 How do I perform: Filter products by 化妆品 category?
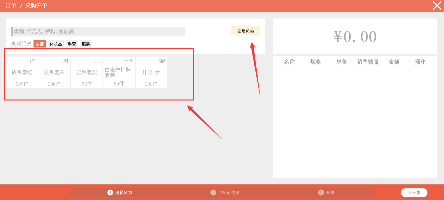[56, 44]
